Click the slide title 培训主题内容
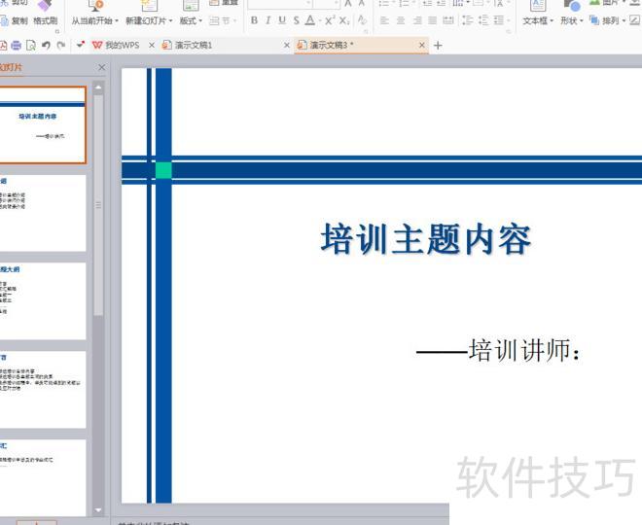 426,239
